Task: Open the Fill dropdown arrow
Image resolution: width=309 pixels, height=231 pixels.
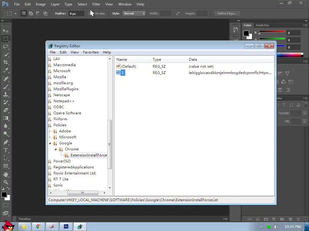Action: pyautogui.click(x=305, y=122)
